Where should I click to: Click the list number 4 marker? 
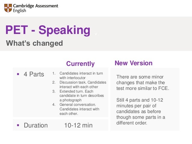point(54,105)
